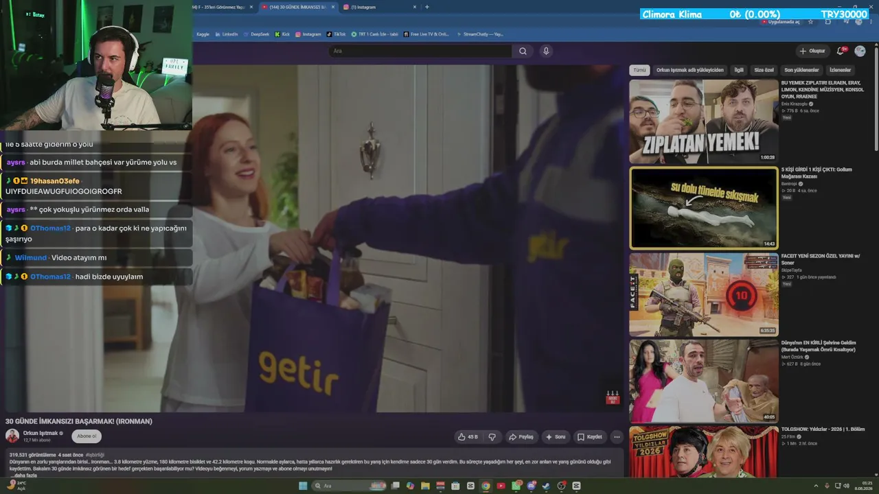The image size is (879, 494).
Task: Open Discord from the taskbar
Action: click(x=531, y=486)
